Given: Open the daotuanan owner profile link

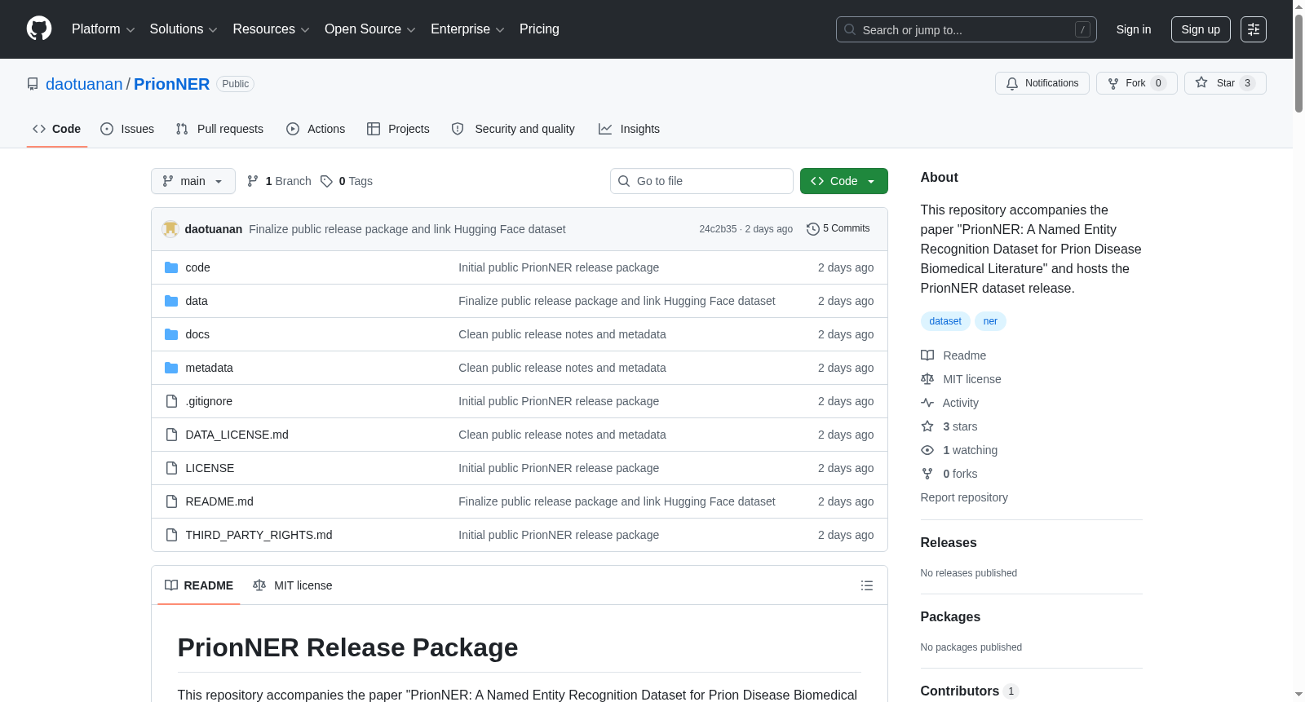Looking at the screenshot, I should [x=84, y=84].
